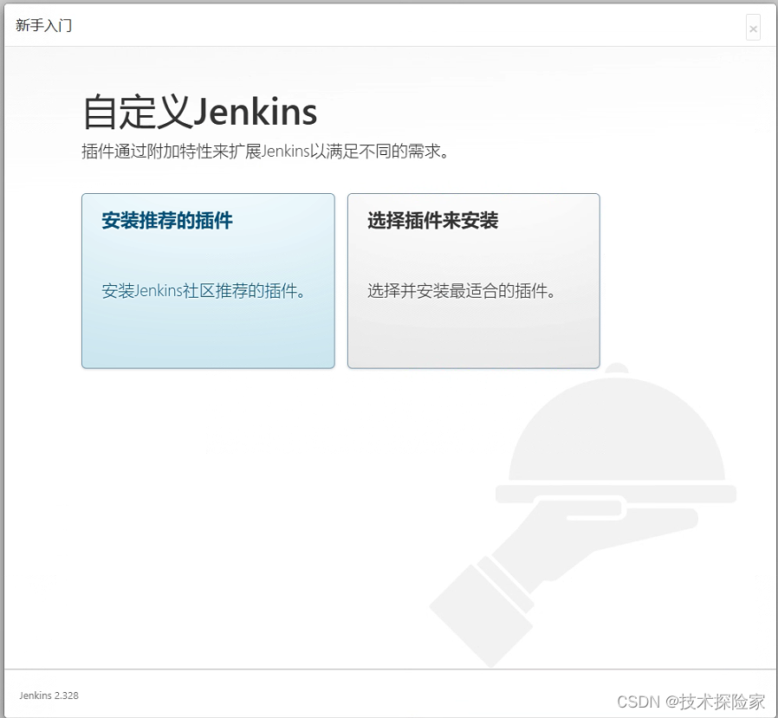Viewport: 778px width, 718px height.
Task: Click the description 插件通过附加特性来扩展Jenkins以满足不同的需求
Action: 265,152
